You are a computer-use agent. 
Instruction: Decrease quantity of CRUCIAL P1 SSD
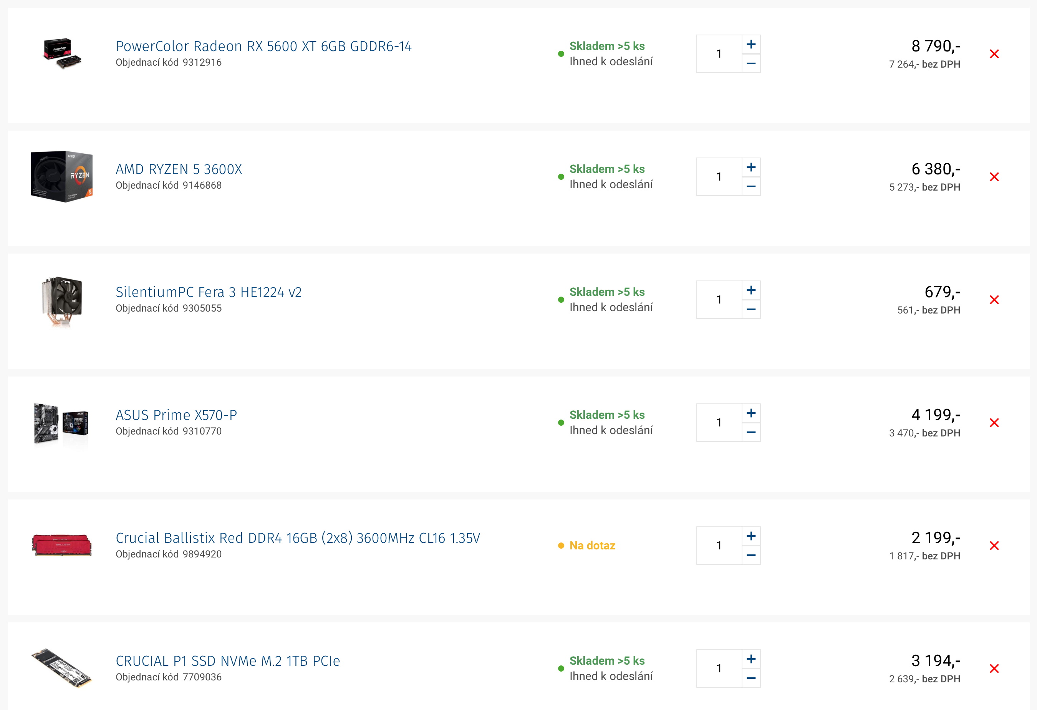coord(751,678)
